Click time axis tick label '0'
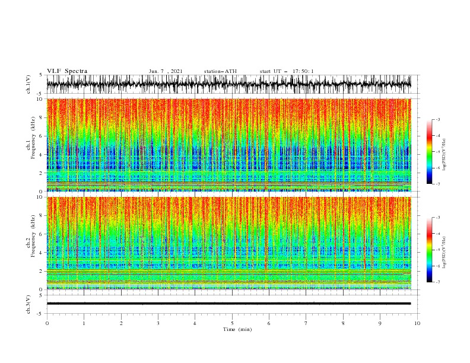The height and width of the screenshot is (363, 470). point(47,323)
